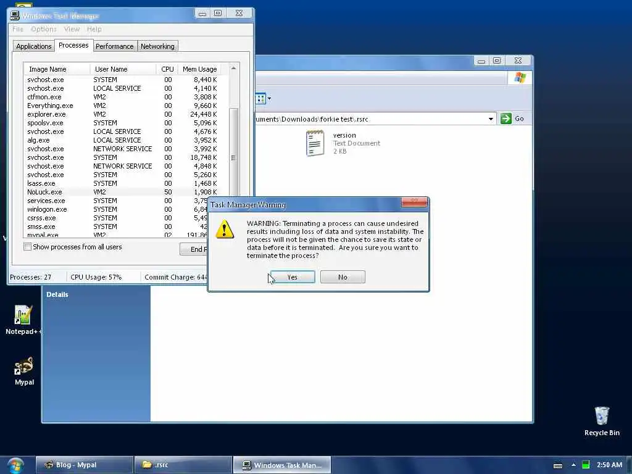Close the Task Manager Warning dialog

[x=414, y=202]
